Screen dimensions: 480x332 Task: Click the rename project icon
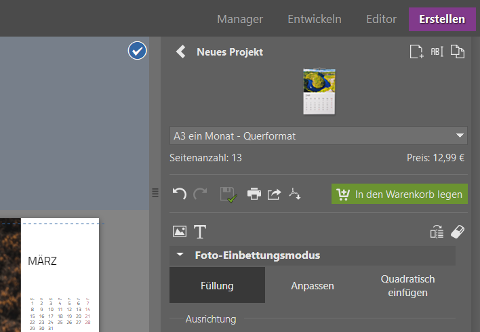[437, 52]
